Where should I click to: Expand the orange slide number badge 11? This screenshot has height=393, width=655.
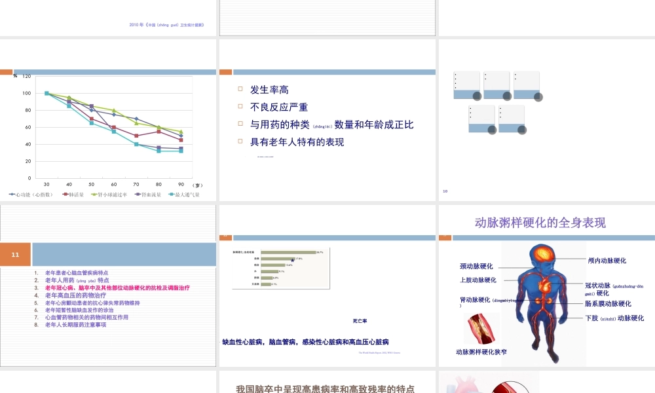[14, 253]
